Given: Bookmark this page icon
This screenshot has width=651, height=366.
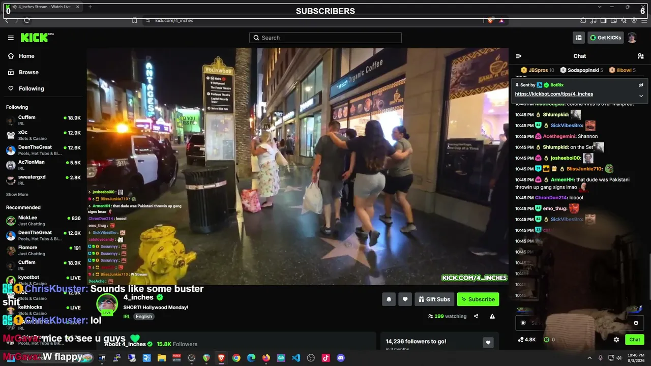Looking at the screenshot, I should (134, 20).
